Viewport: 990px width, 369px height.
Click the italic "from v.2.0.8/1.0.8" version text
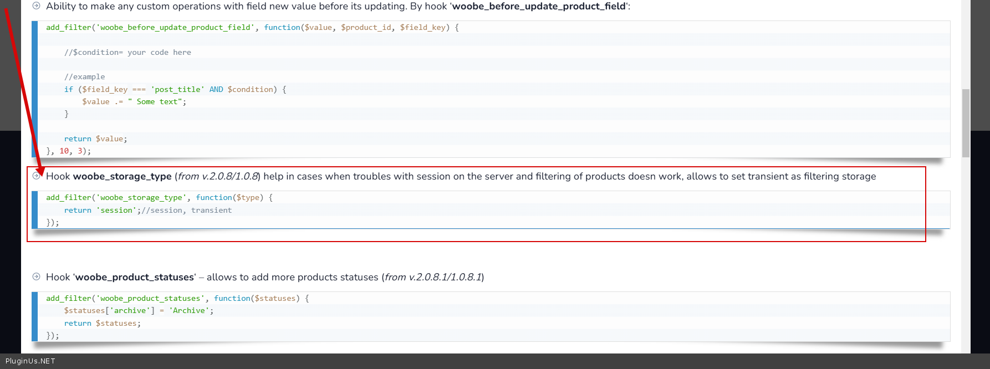tap(218, 176)
